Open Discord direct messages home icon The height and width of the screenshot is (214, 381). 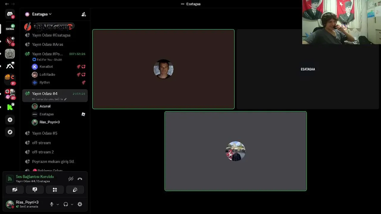10,14
